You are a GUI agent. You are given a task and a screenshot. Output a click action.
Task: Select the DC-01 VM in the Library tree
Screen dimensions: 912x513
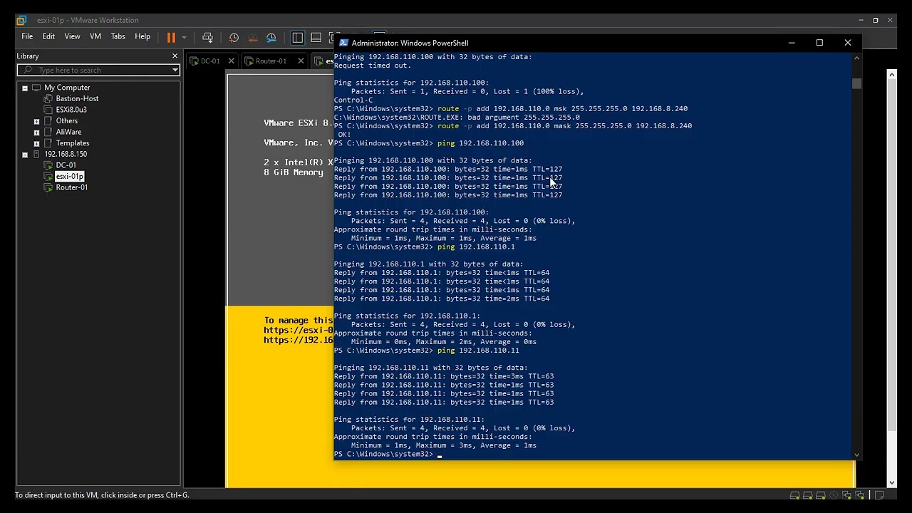pyautogui.click(x=66, y=165)
